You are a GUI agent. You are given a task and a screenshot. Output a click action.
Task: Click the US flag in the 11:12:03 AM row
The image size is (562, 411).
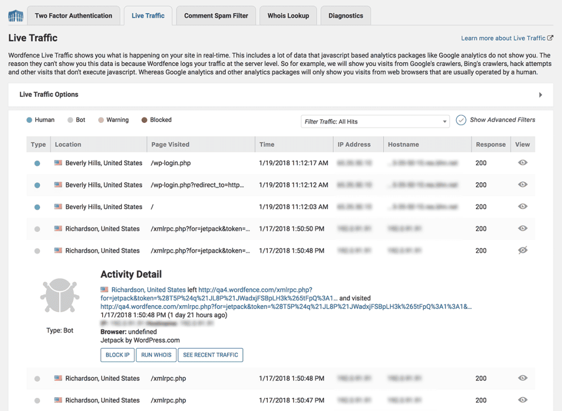click(58, 206)
